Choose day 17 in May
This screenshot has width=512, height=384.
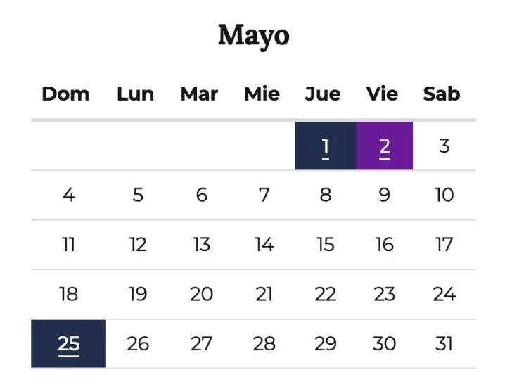point(444,245)
